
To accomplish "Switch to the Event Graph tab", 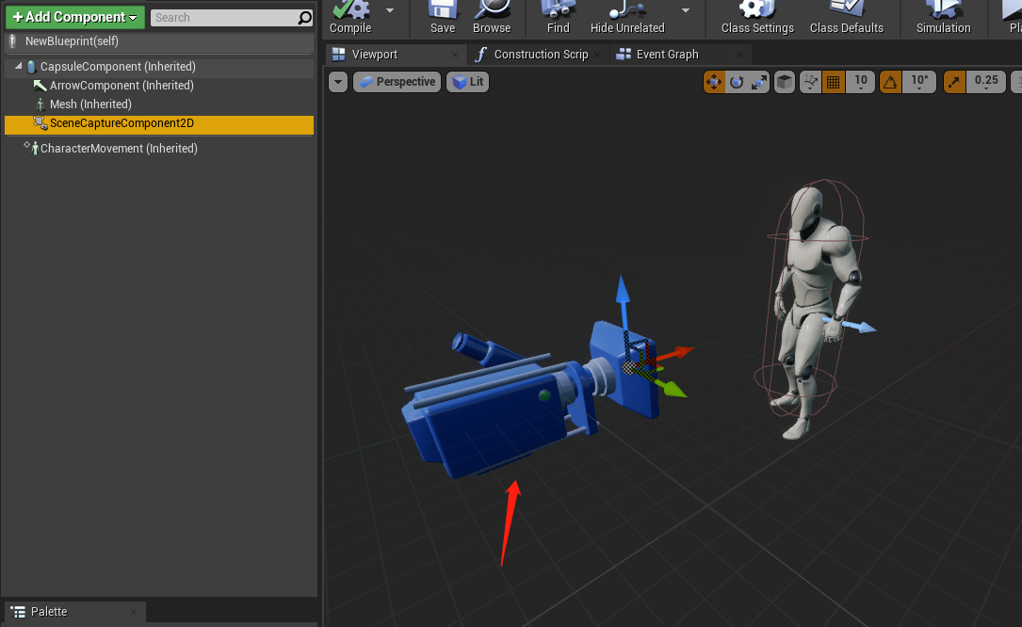I will 666,55.
